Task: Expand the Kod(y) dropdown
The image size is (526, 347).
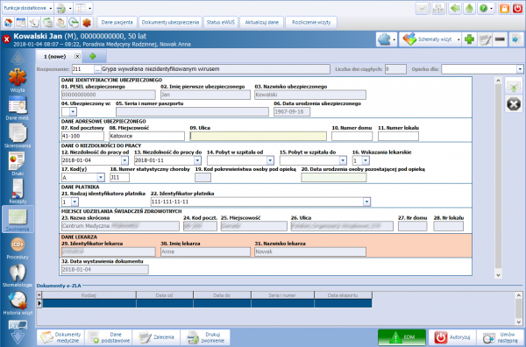Action: point(101,177)
